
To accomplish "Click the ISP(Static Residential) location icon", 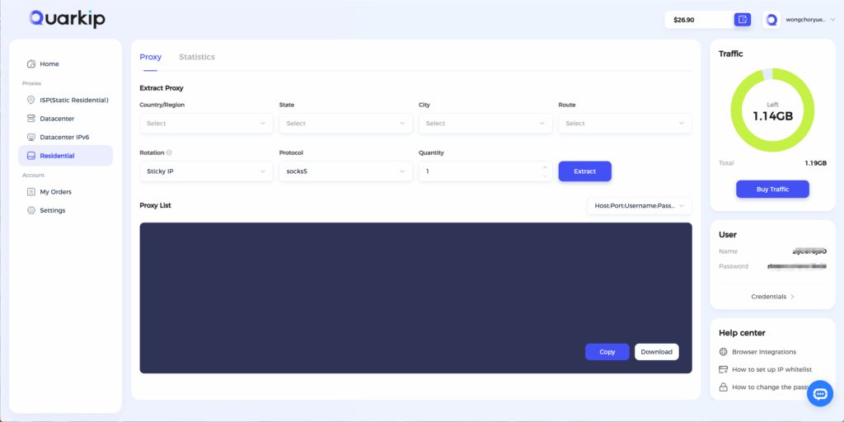I will coord(31,100).
